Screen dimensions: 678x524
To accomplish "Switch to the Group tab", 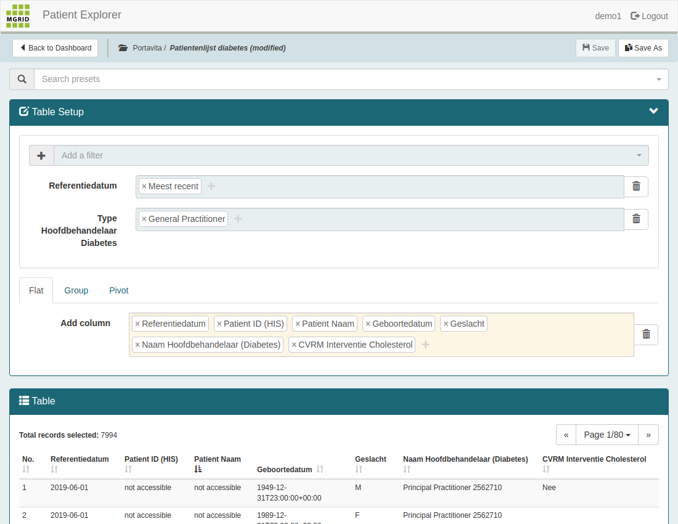I will tap(76, 290).
